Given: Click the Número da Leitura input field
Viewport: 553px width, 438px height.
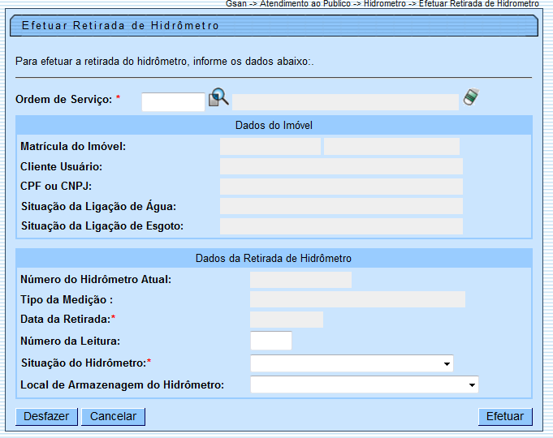Looking at the screenshot, I should click(271, 341).
